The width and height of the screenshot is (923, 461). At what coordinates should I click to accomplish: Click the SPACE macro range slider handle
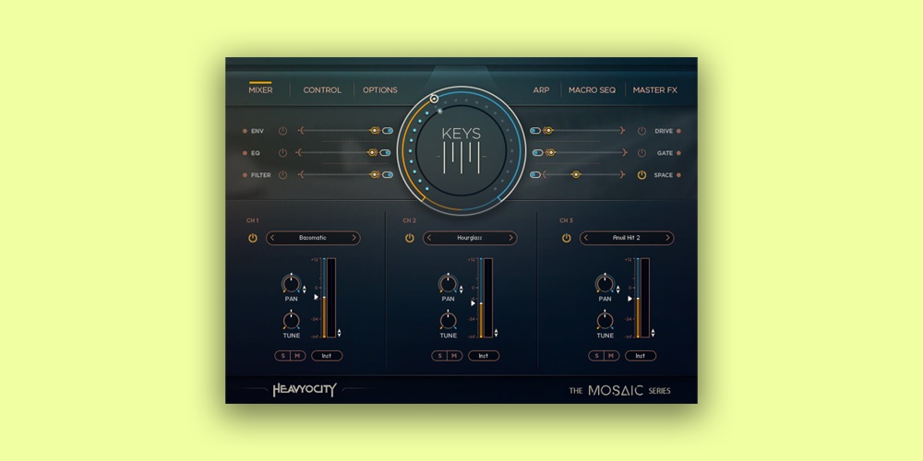[x=576, y=174]
